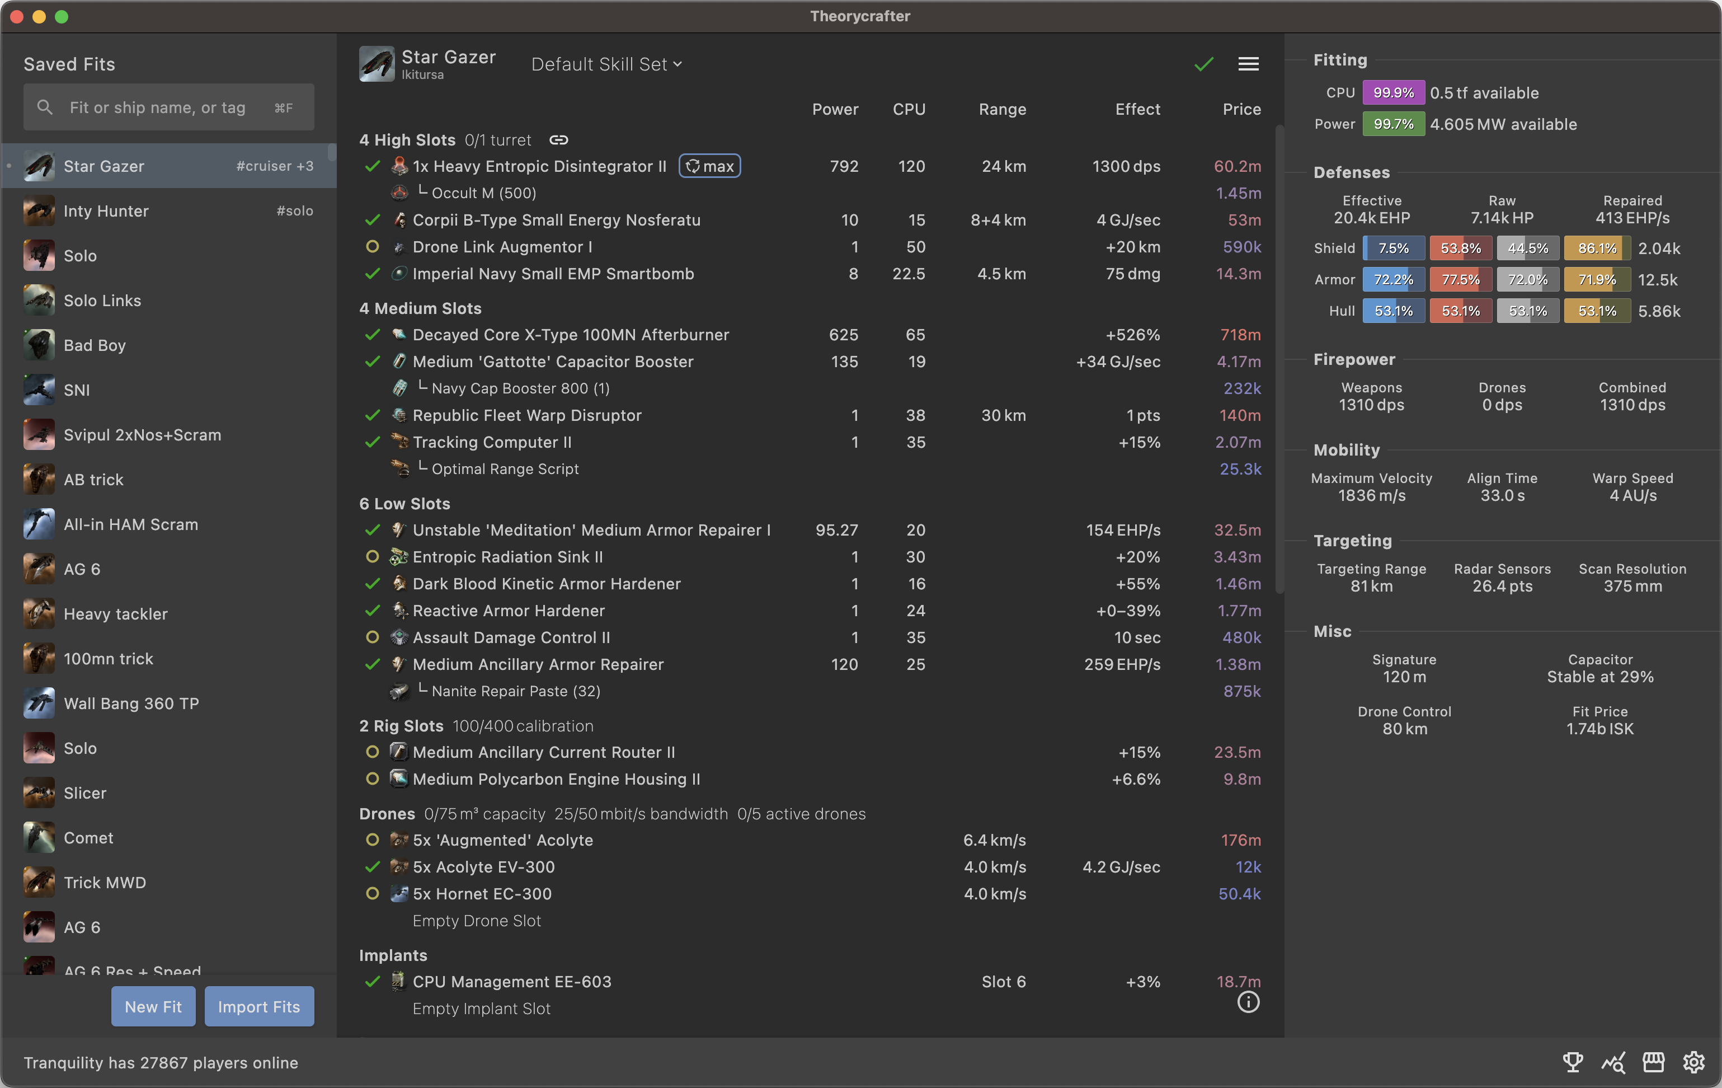Click Decayed Core X-Type Afterburner module icon

(399, 335)
